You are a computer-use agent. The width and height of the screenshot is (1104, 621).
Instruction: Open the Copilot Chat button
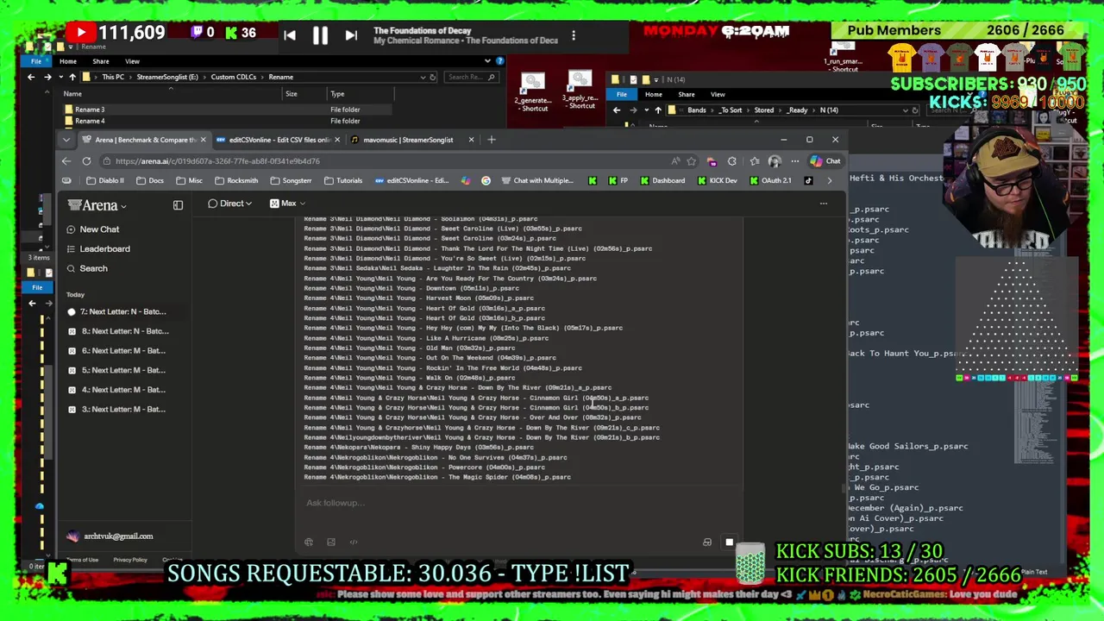(x=825, y=161)
